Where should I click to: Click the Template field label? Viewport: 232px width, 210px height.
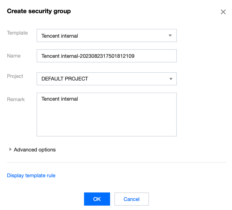[17, 33]
